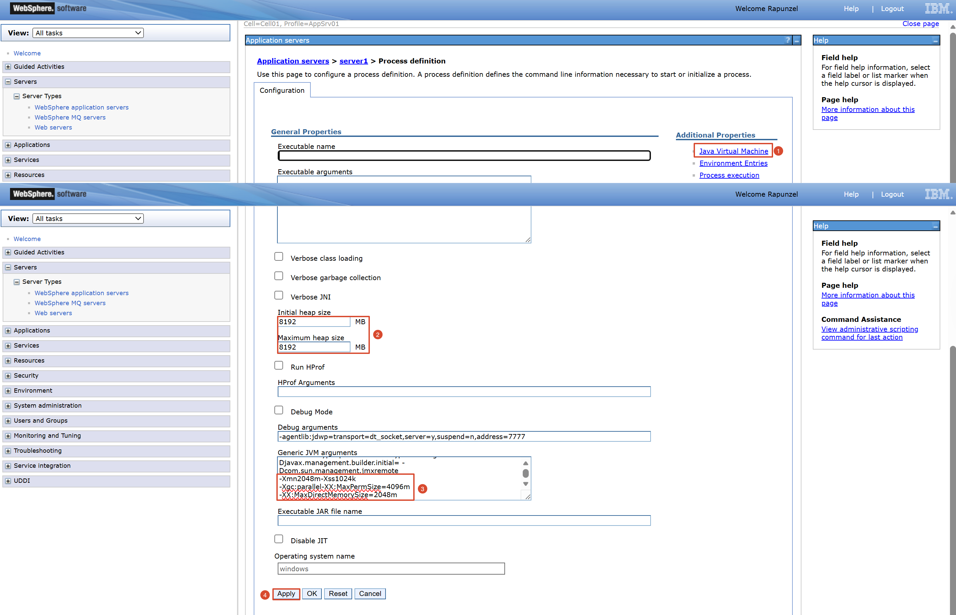Enable Verbose class loading checkbox
This screenshot has height=615, width=956.
click(279, 257)
